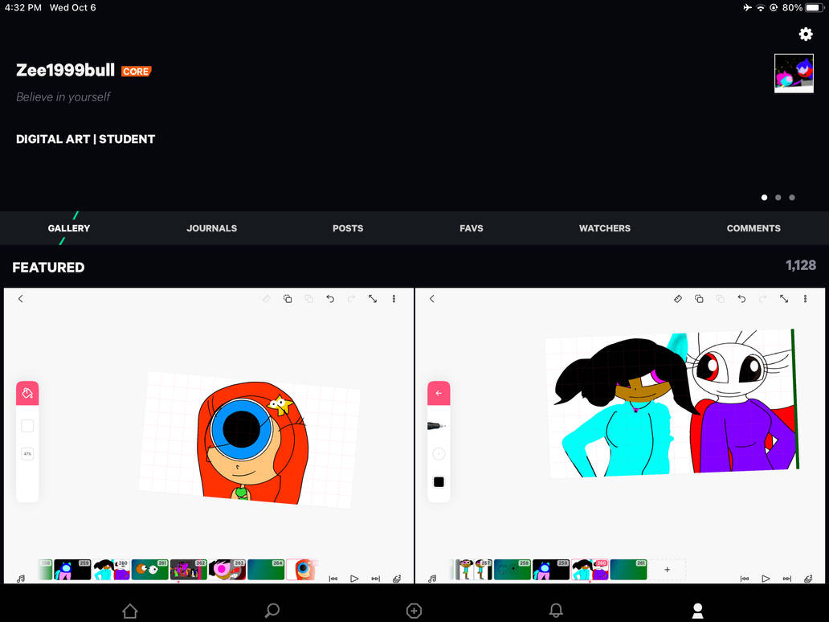Select the Zee1999bull username heading
The width and height of the screenshot is (829, 622).
(65, 70)
